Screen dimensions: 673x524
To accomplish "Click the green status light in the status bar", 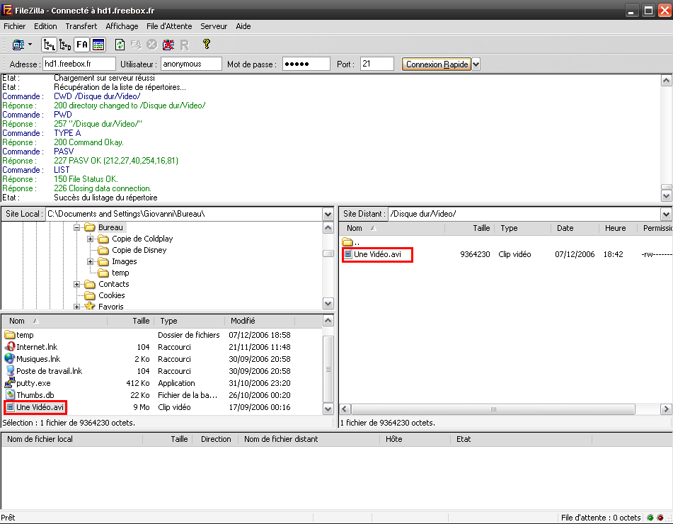I will pyautogui.click(x=650, y=518).
